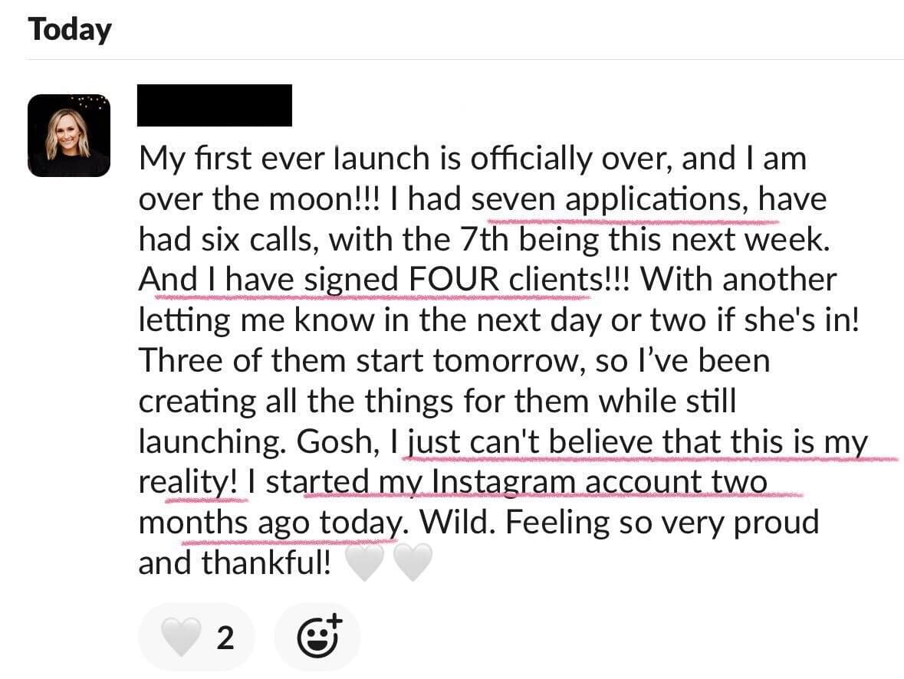Open the poster's profile avatar
Viewport: 904px width, 679px height.
pos(68,136)
